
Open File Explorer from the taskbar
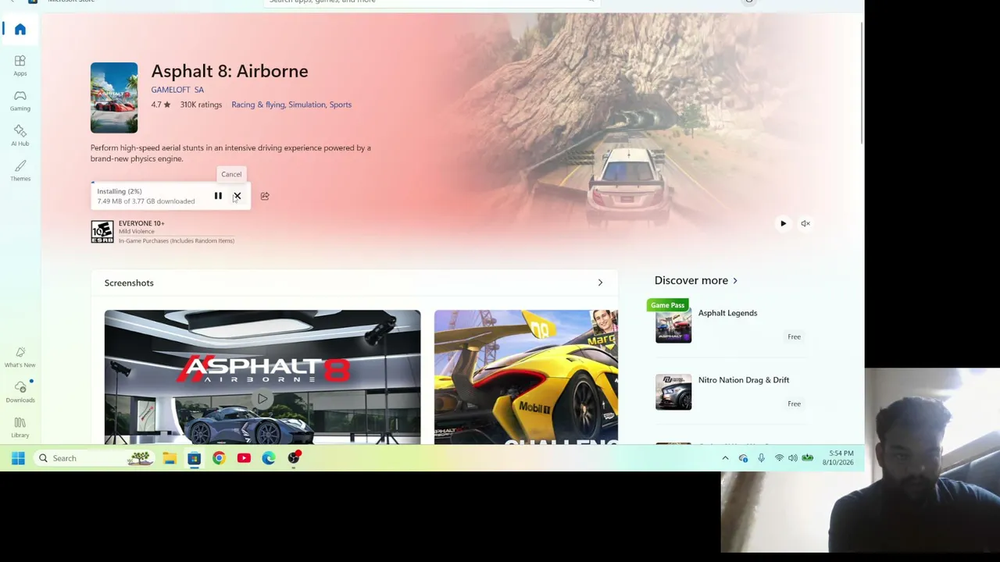coord(170,458)
